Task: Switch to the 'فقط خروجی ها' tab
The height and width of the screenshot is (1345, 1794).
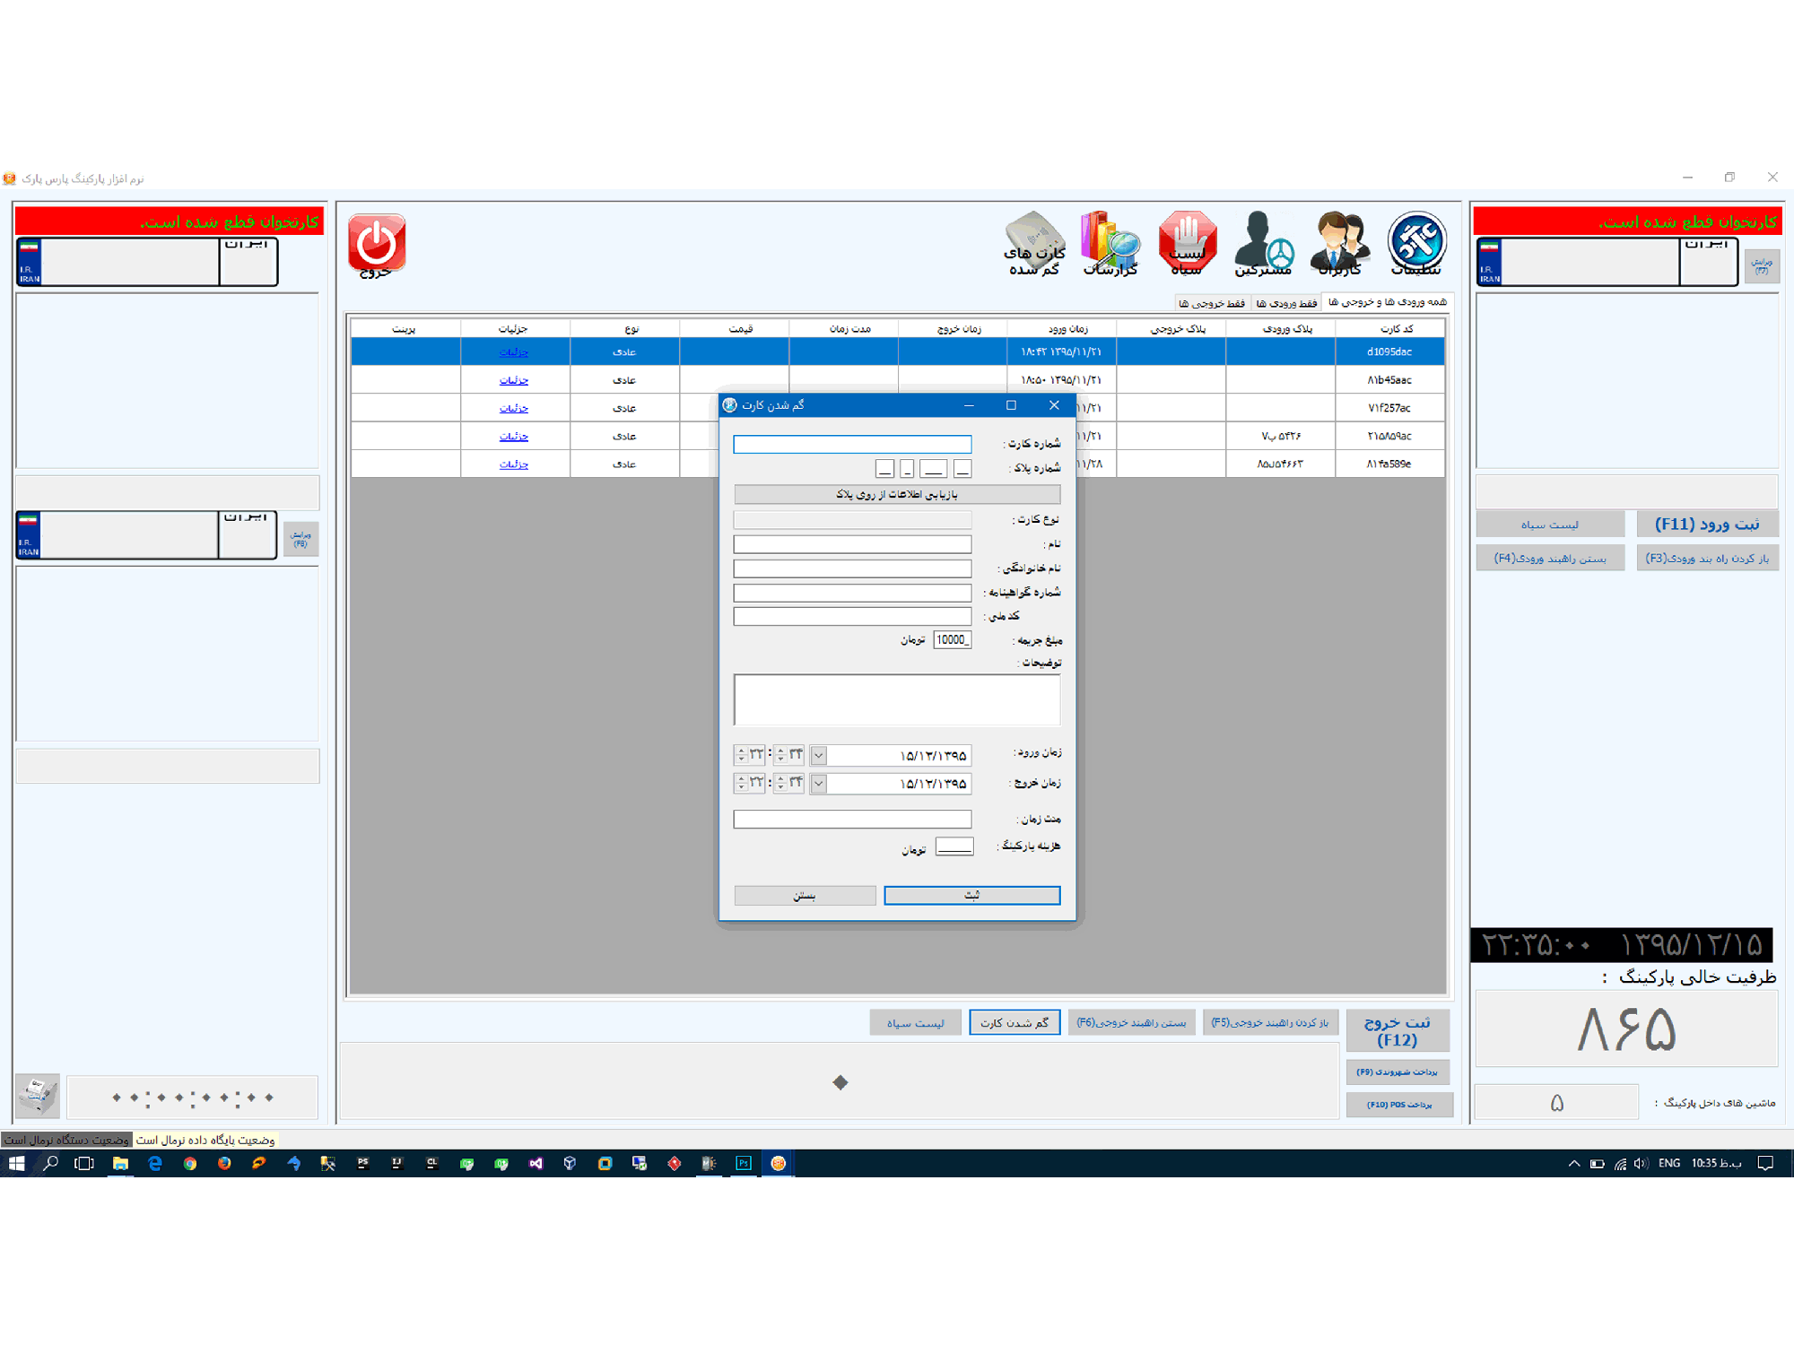Action: 1212,303
